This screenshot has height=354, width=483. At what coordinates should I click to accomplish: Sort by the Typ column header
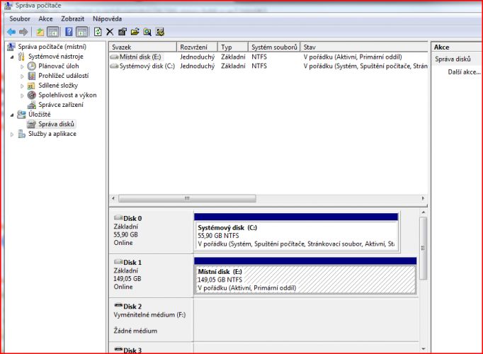pos(233,47)
